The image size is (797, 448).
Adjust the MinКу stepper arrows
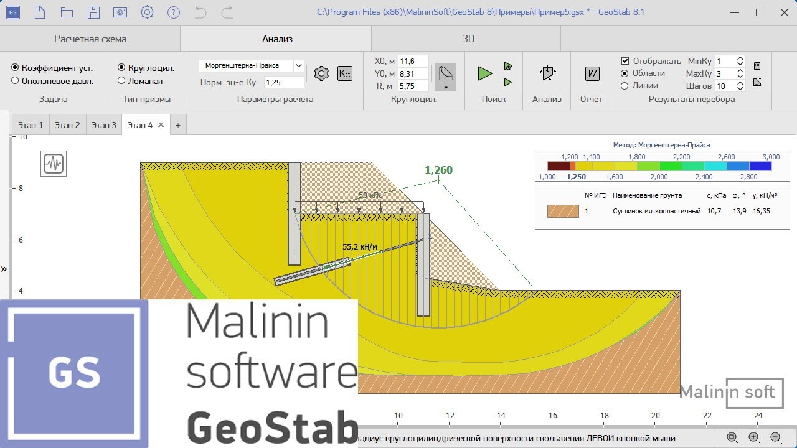click(740, 61)
